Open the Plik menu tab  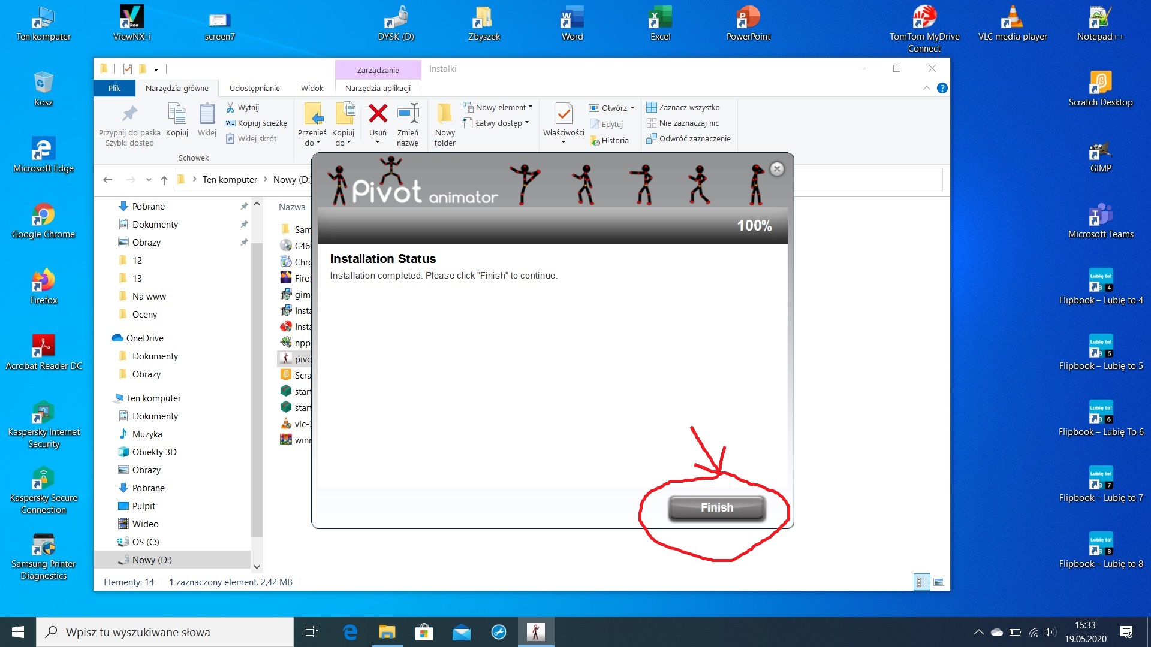114,88
